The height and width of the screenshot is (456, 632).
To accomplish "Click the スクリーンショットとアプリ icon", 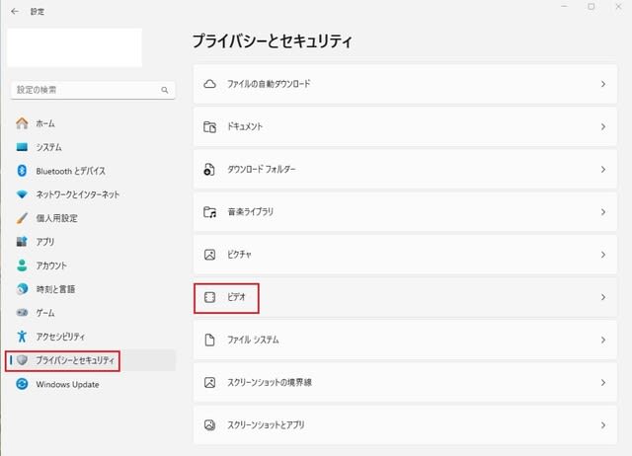I will click(x=209, y=425).
